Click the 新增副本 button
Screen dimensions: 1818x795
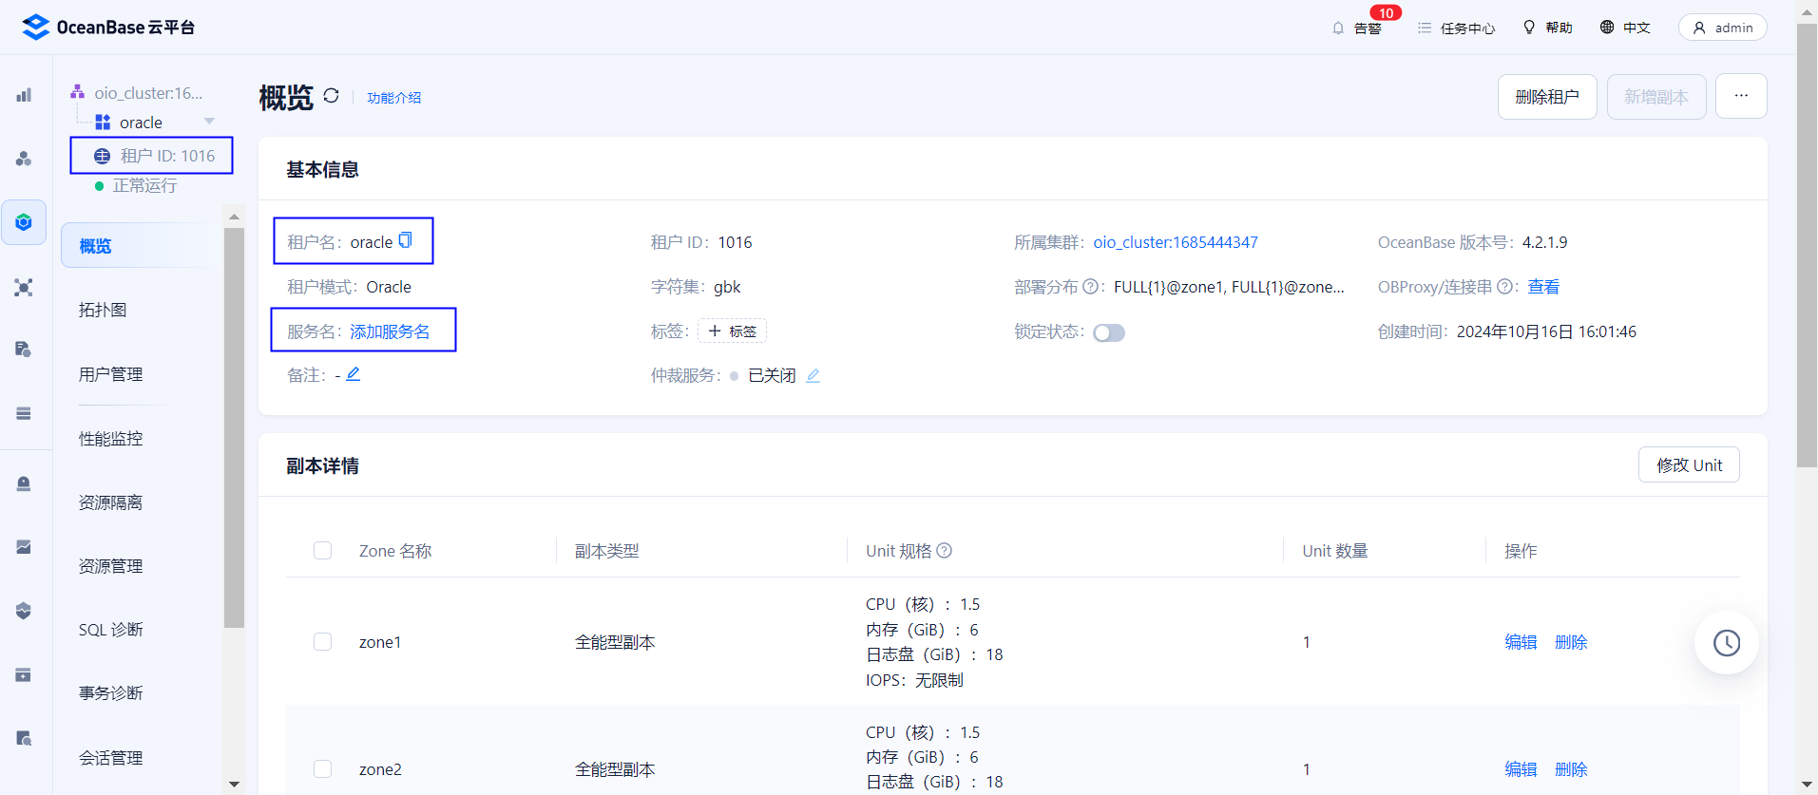(1656, 97)
